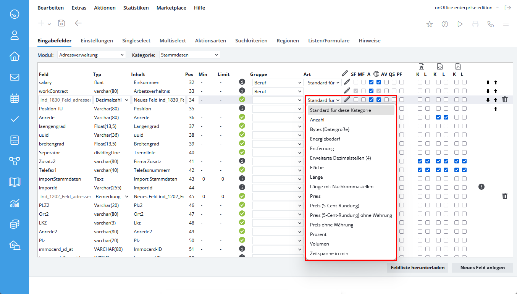Select Energiebedarf in the Art list
Image resolution: width=517 pixels, height=294 pixels.
coord(351,139)
